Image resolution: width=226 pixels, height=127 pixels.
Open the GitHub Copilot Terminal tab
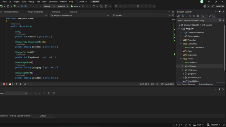[20, 116]
